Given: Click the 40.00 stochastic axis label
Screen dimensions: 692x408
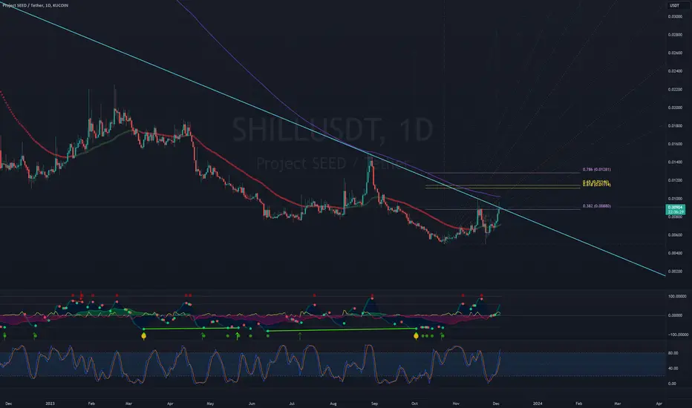Looking at the screenshot, I should coord(673,368).
